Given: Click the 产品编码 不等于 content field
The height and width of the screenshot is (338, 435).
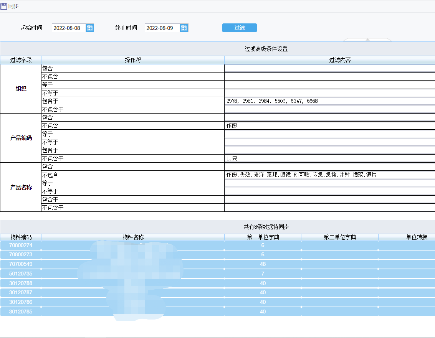Looking at the screenshot, I should coord(330,142).
